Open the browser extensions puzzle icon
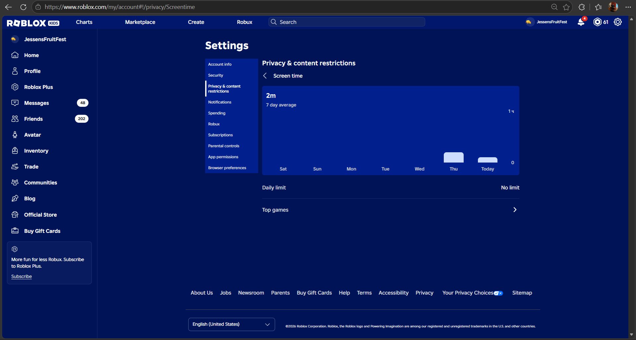Image resolution: width=636 pixels, height=340 pixels. (x=582, y=7)
